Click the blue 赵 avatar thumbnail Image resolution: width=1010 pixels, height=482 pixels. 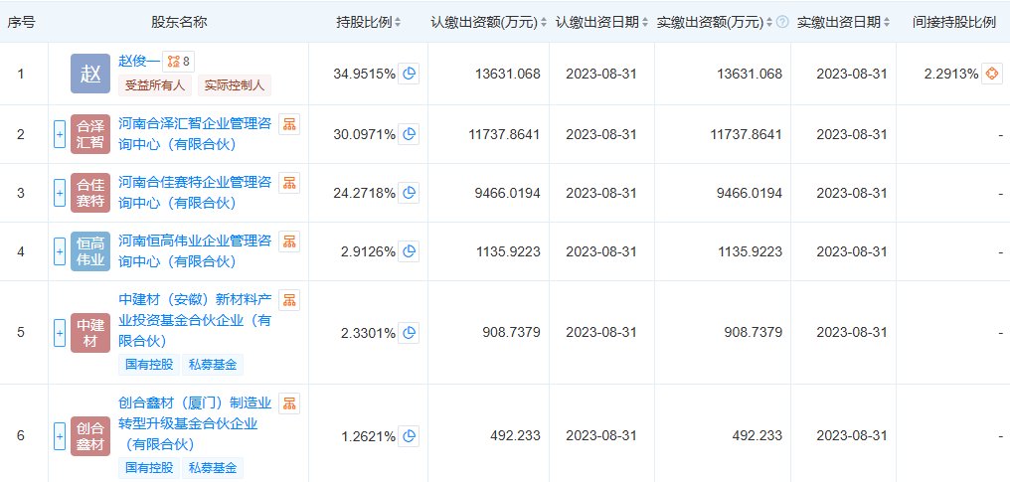[90, 74]
